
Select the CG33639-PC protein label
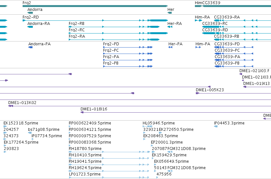coord(227,50)
